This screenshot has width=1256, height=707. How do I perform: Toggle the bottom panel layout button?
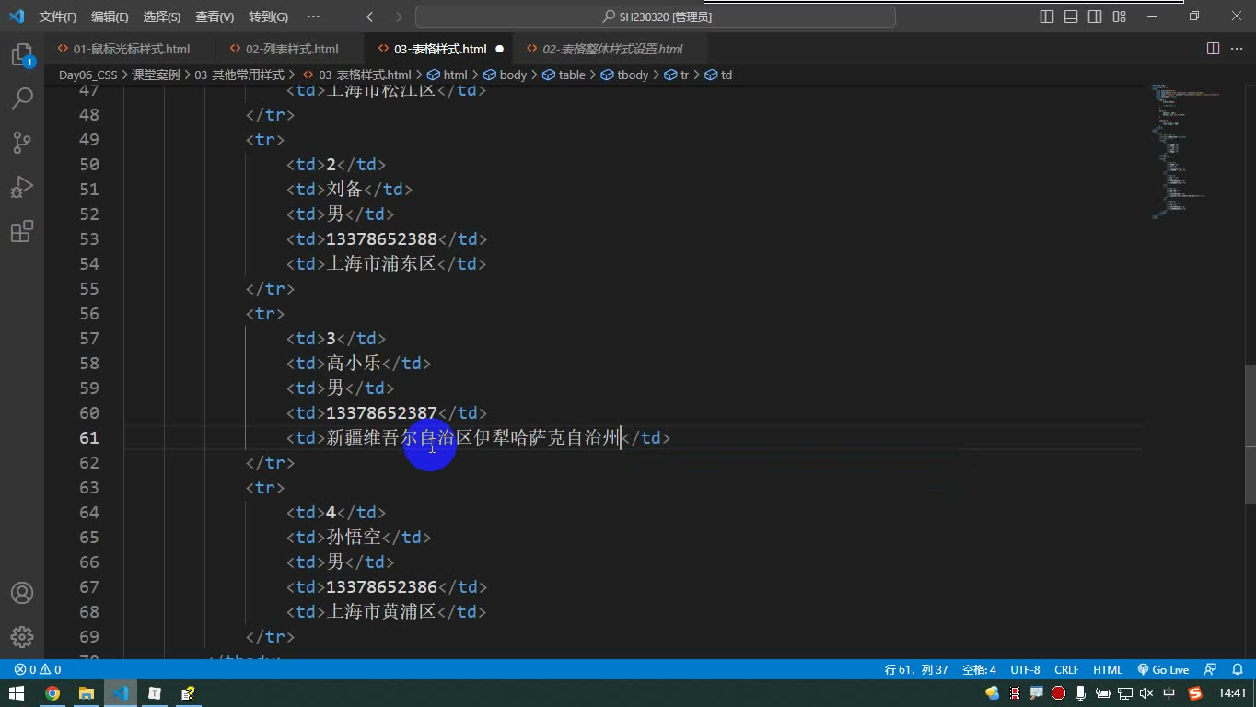[1071, 17]
